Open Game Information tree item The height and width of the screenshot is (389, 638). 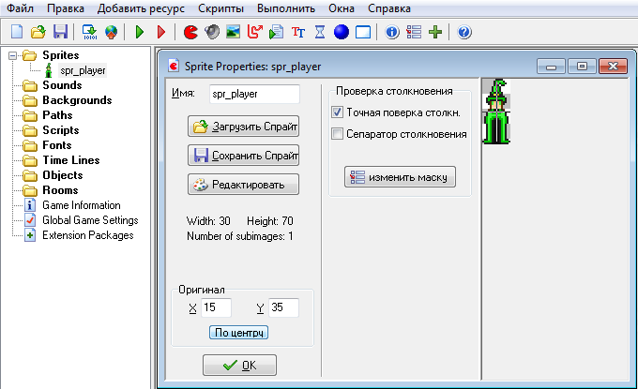(82, 205)
